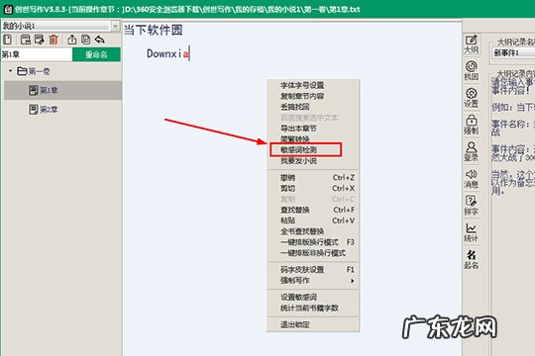
Task: Open the 消息 speaker sidebar icon
Action: [x=472, y=179]
